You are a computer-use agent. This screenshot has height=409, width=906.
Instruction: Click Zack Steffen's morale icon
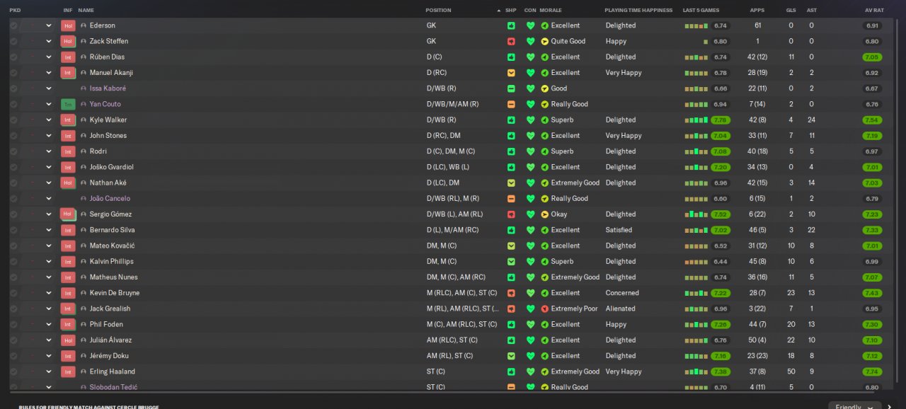tap(544, 41)
